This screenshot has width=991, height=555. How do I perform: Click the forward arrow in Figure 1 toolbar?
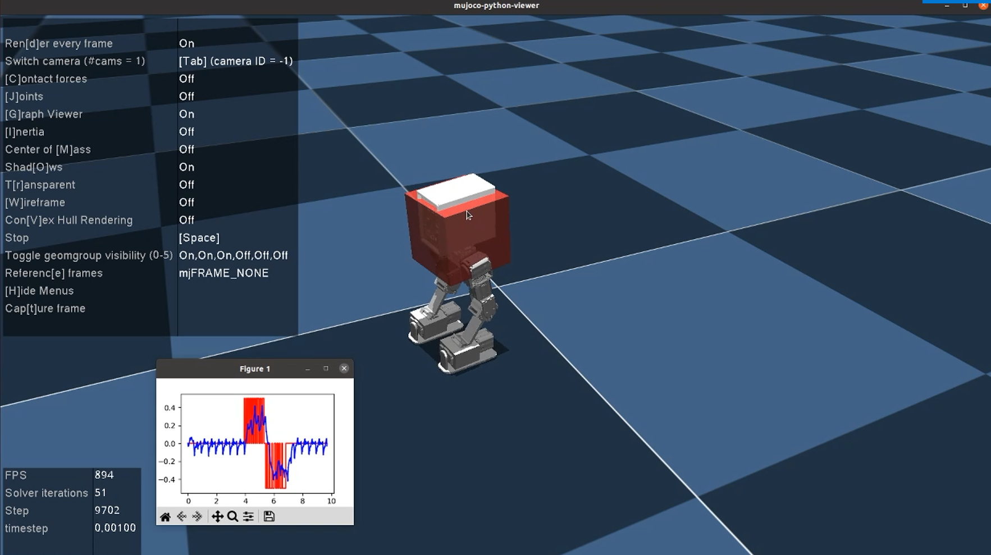197,516
